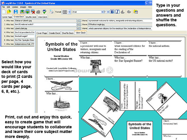
Task: Open a deck with the folder icon
Action: [9, 12]
